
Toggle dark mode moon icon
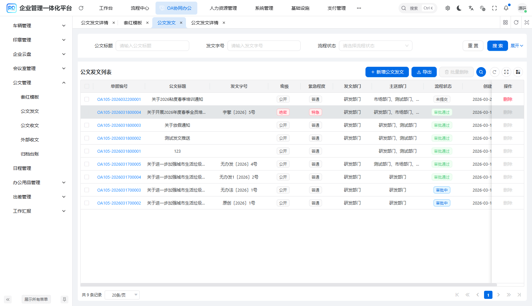pyautogui.click(x=459, y=8)
